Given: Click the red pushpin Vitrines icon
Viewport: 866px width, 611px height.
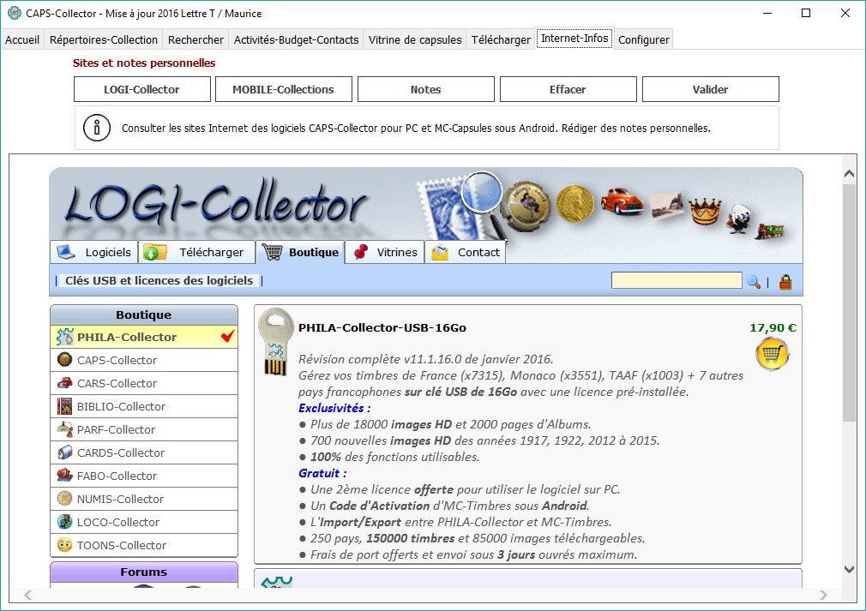Looking at the screenshot, I should [361, 252].
